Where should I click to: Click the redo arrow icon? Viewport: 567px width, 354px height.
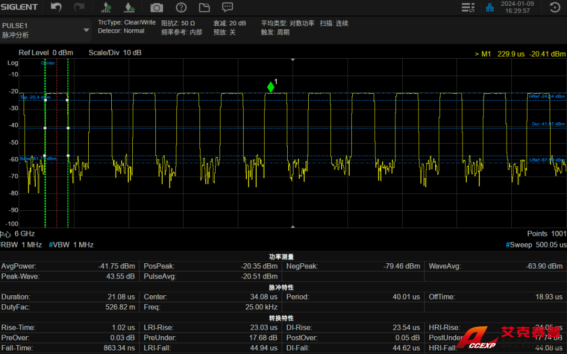click(79, 7)
